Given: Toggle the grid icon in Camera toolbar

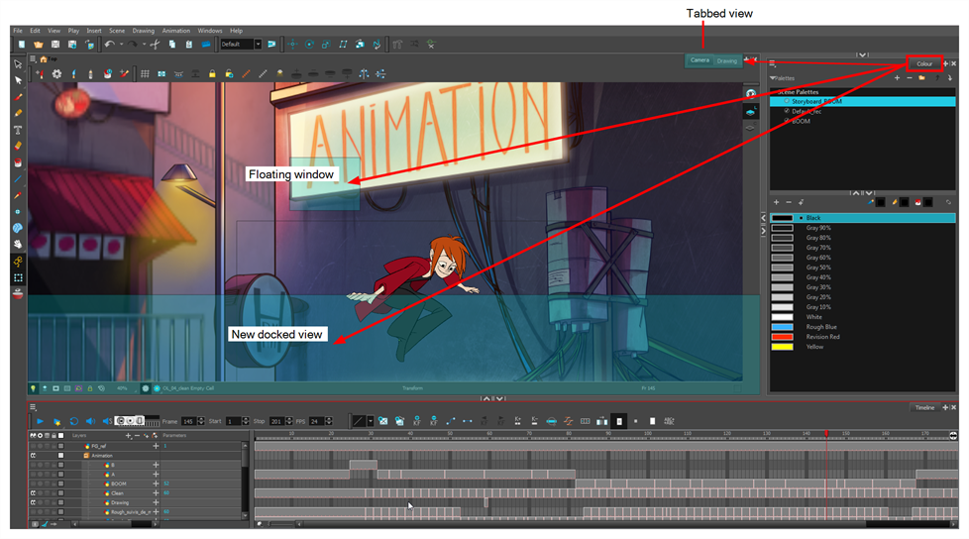Looking at the screenshot, I should [145, 74].
